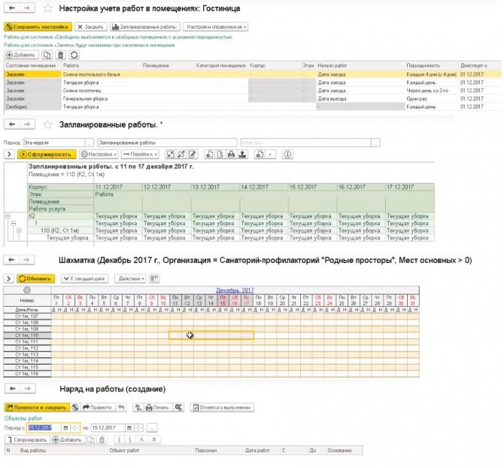Click the copy icon next to Добавить in settings toolbar
Image resolution: width=504 pixels, height=468 pixels.
pyautogui.click(x=47, y=55)
